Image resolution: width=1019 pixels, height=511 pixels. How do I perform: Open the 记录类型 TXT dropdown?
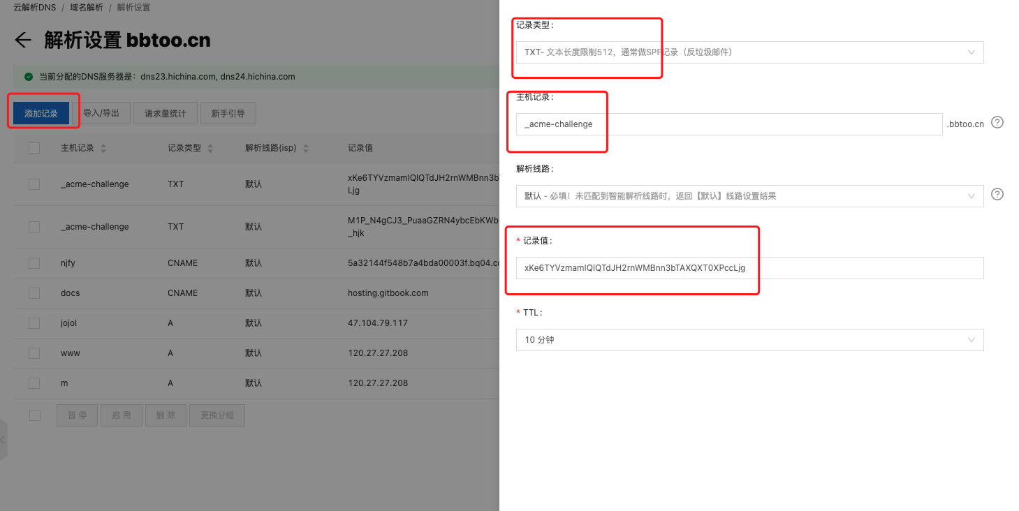[749, 52]
